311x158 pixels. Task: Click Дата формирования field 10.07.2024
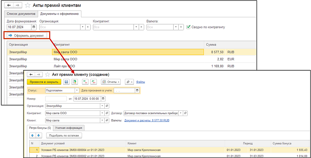coord(19,27)
